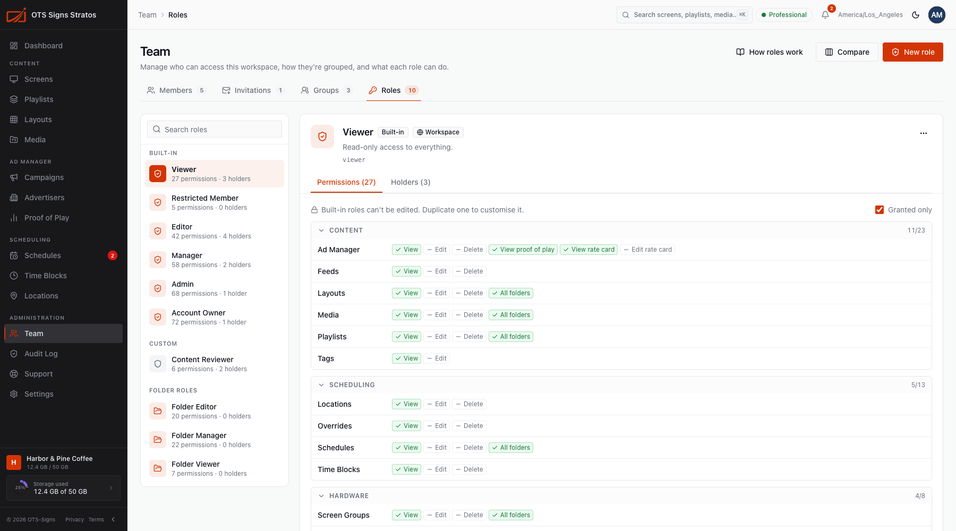Uncheck the Granted only checkbox
The width and height of the screenshot is (956, 531).
[x=880, y=210]
